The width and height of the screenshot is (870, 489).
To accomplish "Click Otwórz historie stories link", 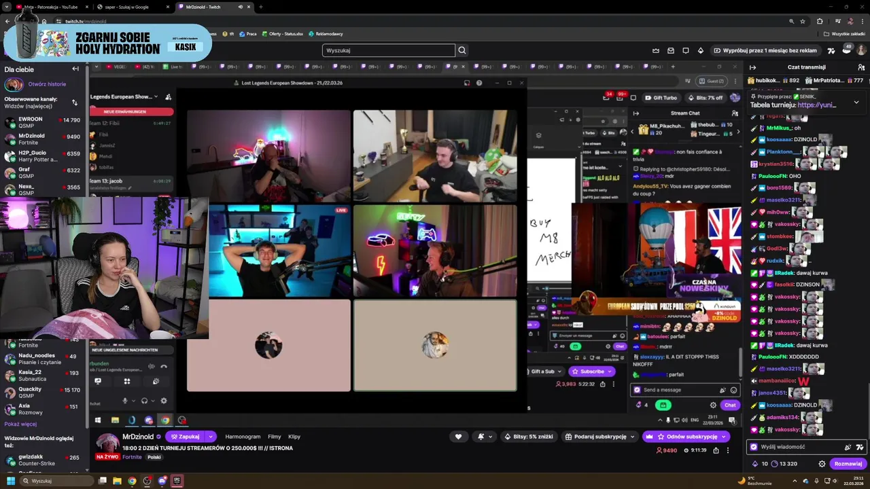I will (x=47, y=84).
